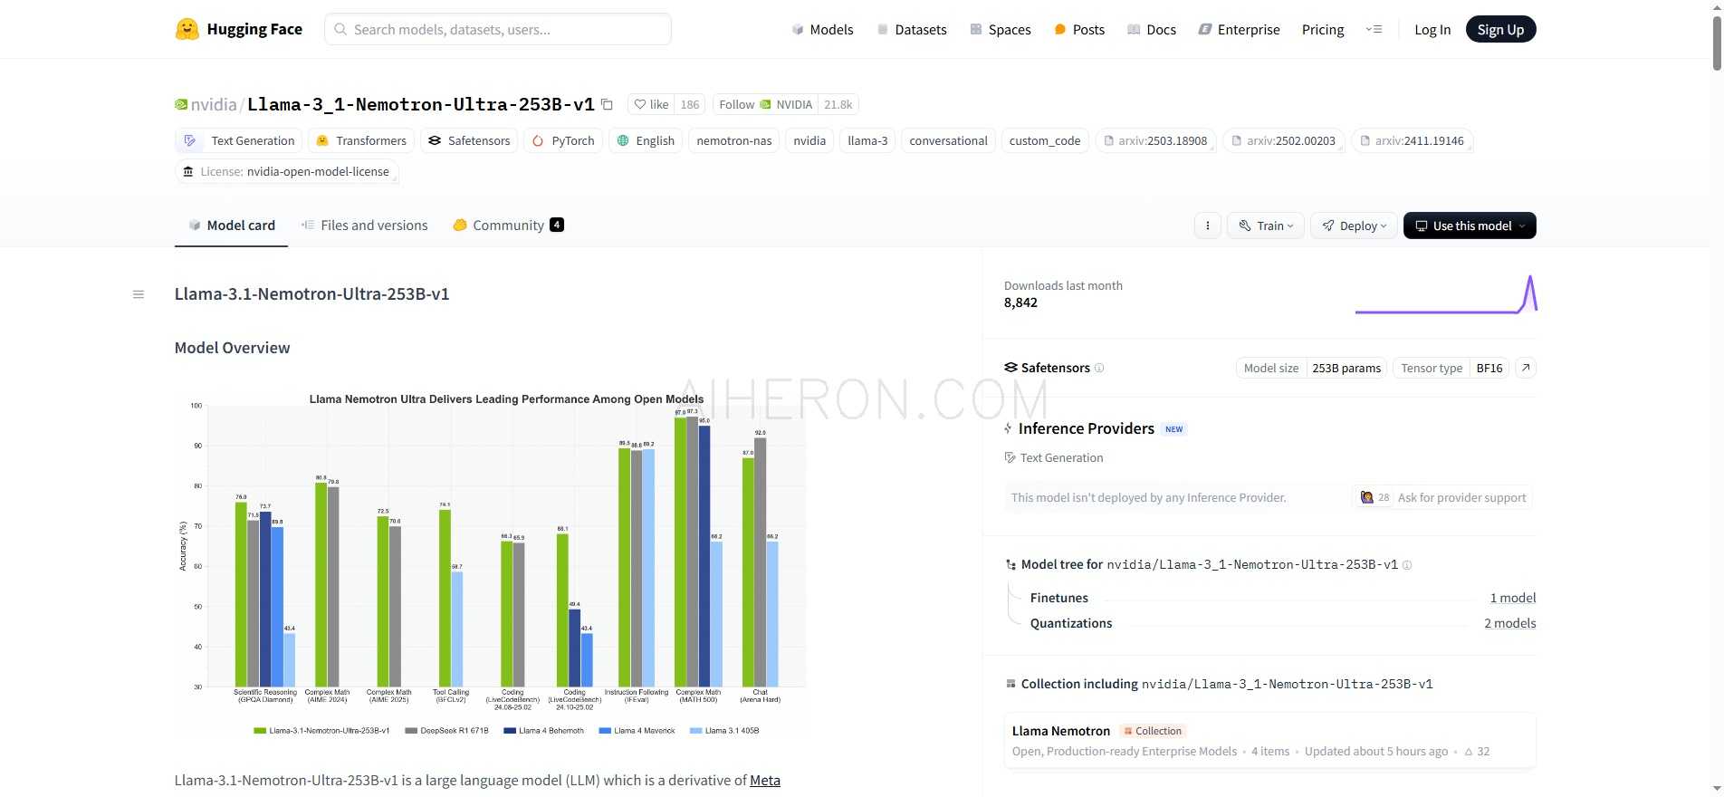Click the 21.8k followers count
The image size is (1724, 797).
[x=838, y=104]
